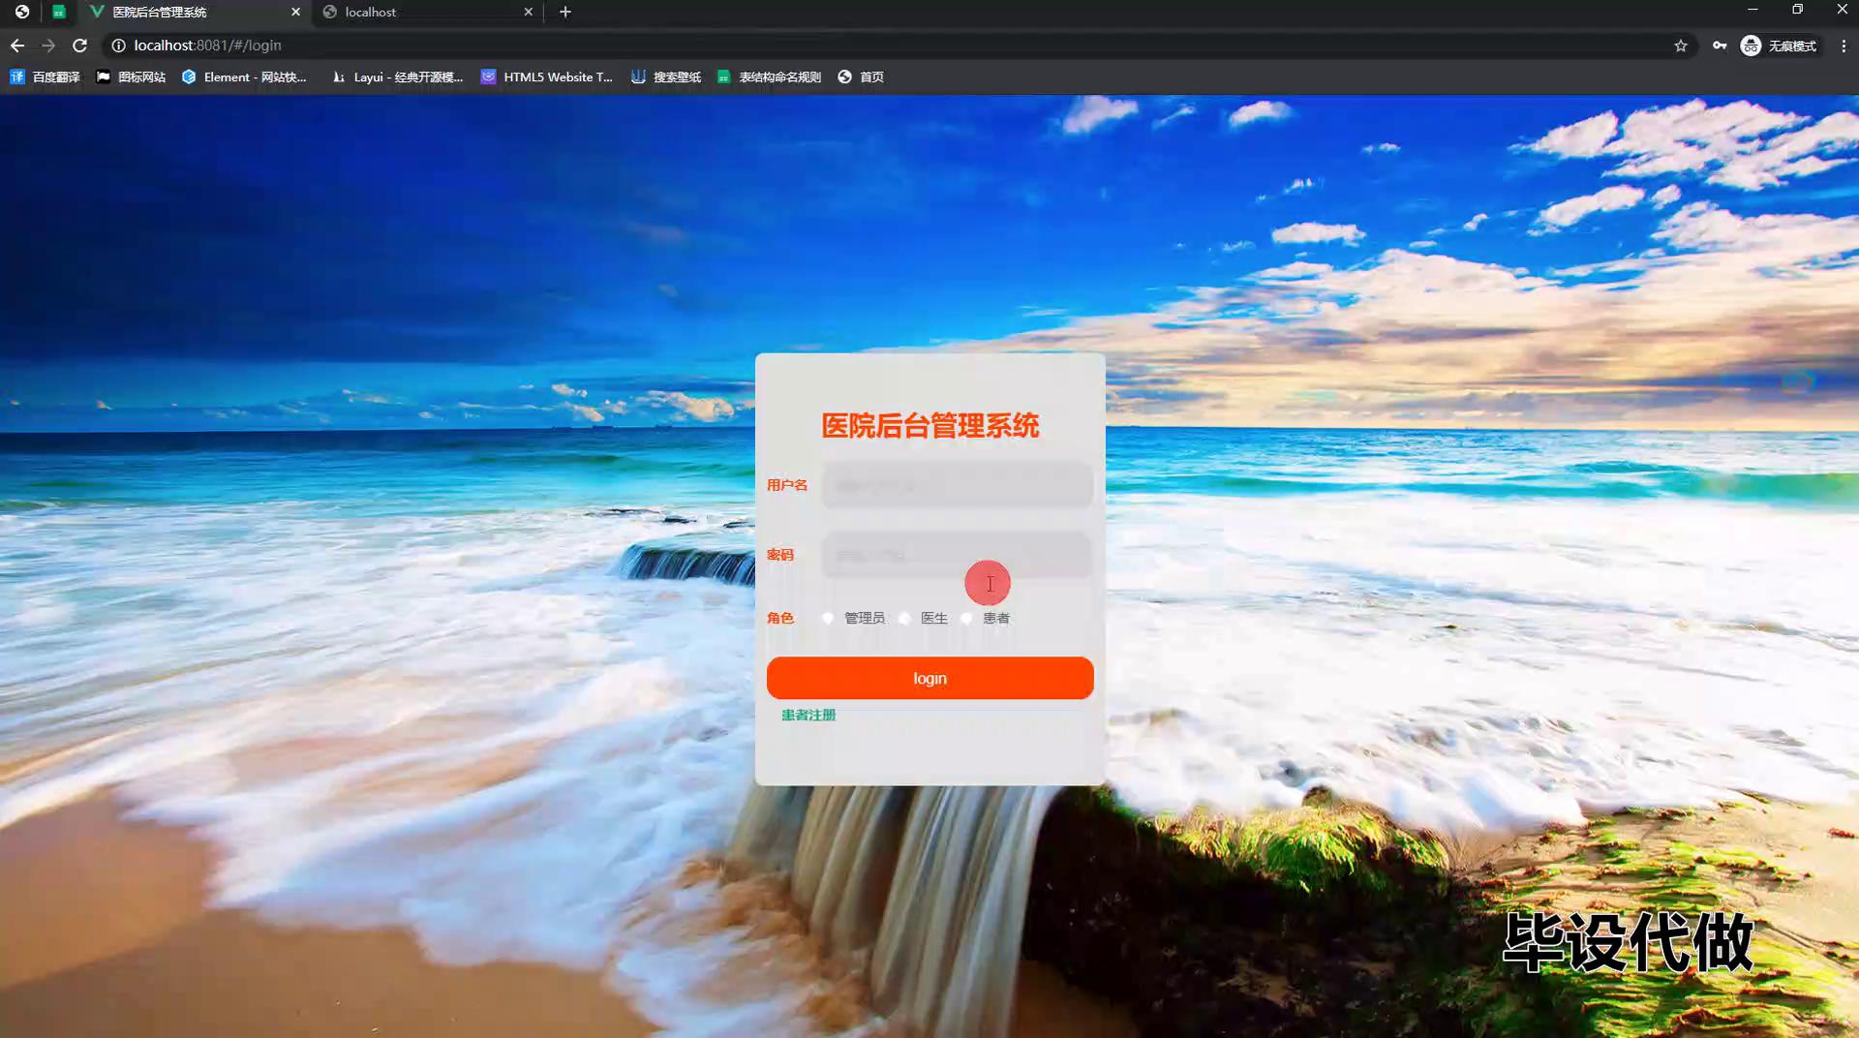This screenshot has width=1859, height=1038.
Task: Close the 医院后台管理系统 tab
Action: (x=296, y=12)
